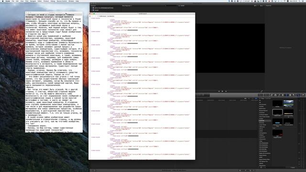The height and width of the screenshot is (172, 306).
Task: Click the Share button in Final Cut toolbar
Action: [x=303, y=95]
